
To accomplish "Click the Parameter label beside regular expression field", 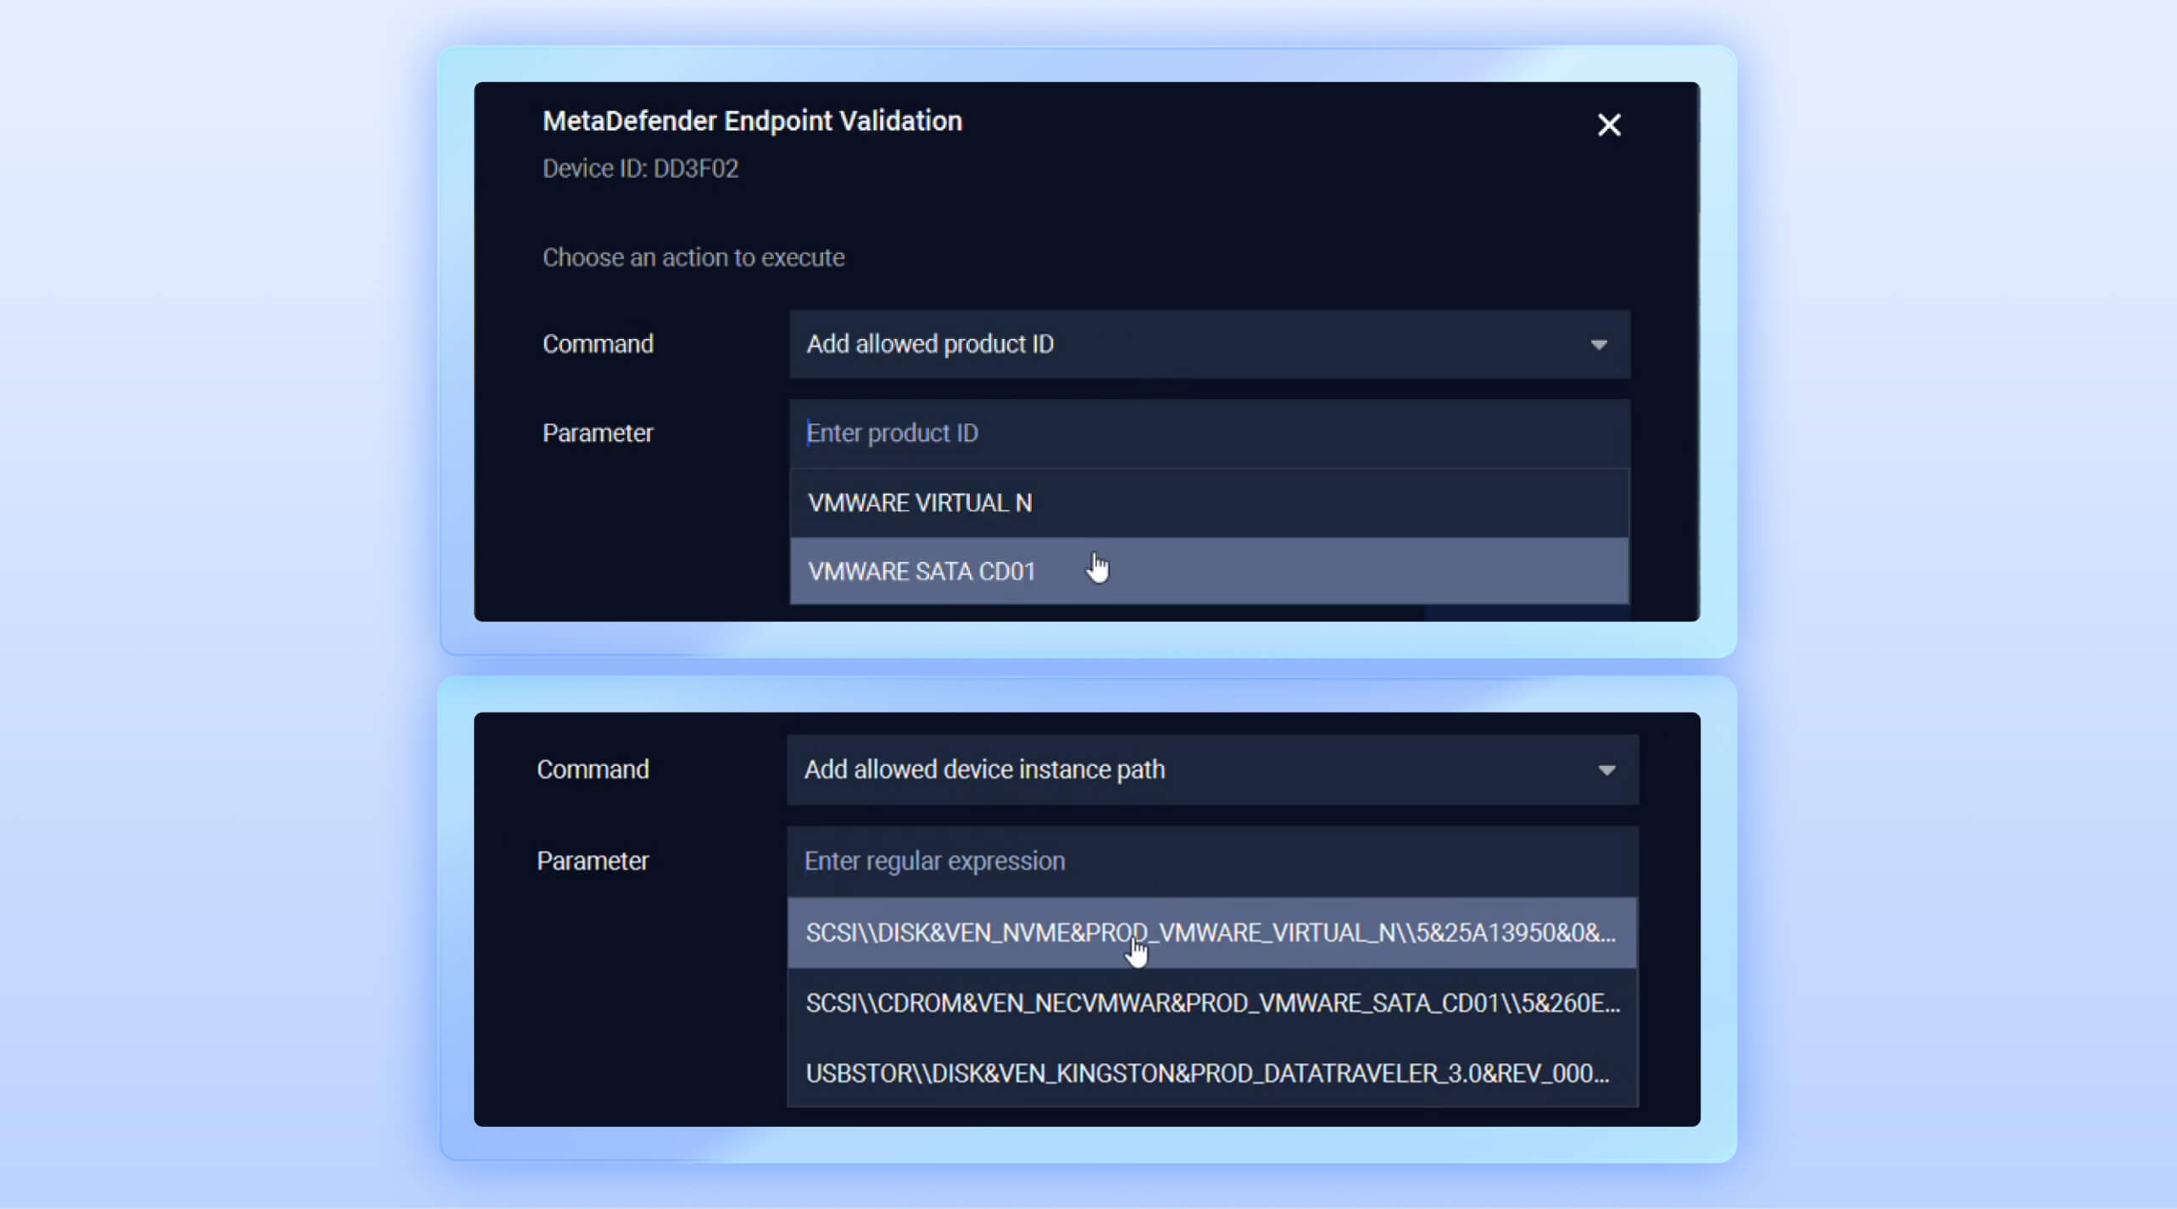I will click(x=593, y=862).
